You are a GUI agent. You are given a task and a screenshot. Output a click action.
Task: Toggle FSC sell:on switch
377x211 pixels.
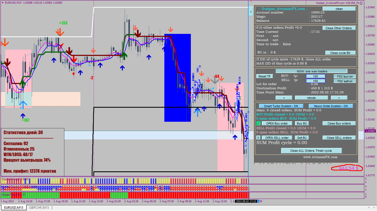(345, 81)
